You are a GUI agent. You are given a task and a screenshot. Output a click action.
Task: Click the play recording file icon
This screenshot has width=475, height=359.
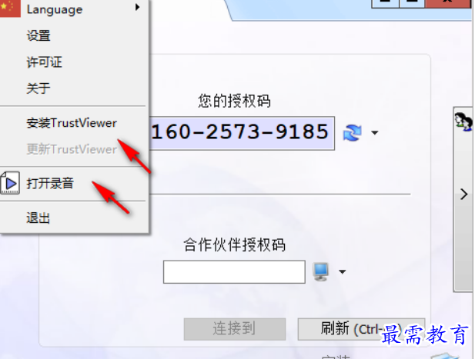tap(10, 183)
